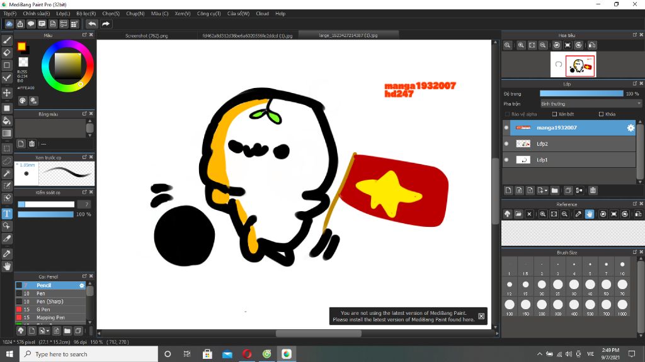Select the Gradient tool

coord(6,133)
